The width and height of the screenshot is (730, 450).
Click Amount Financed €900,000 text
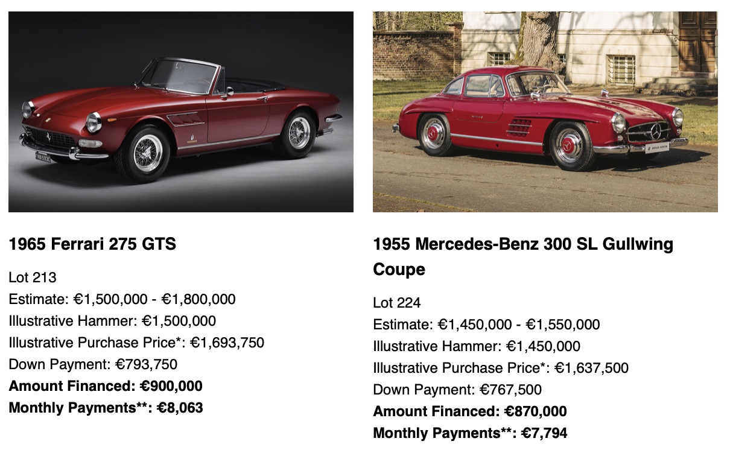[106, 386]
